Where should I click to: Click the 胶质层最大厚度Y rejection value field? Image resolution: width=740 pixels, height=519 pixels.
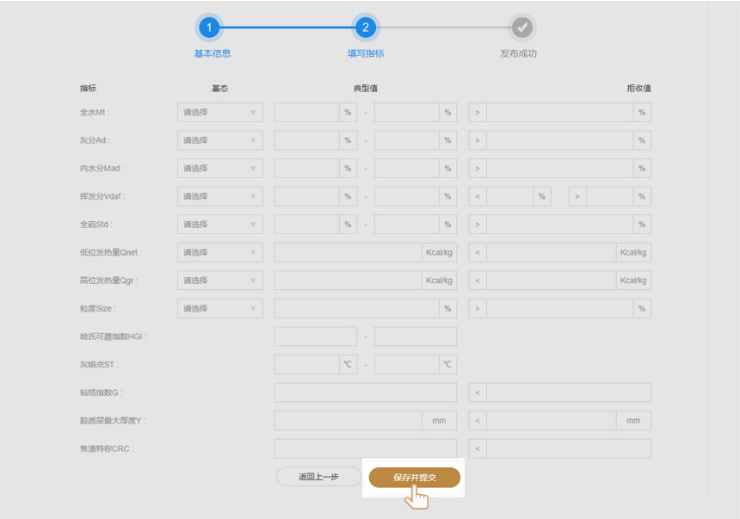[551, 421]
